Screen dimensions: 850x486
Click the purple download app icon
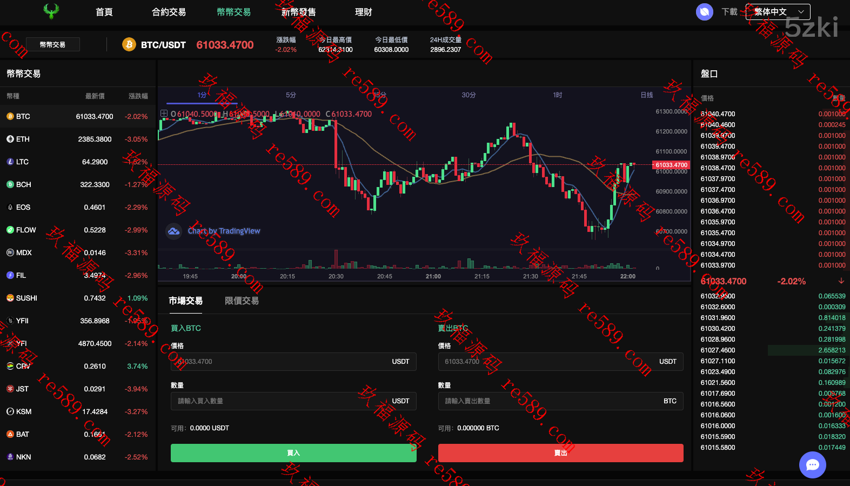[704, 11]
